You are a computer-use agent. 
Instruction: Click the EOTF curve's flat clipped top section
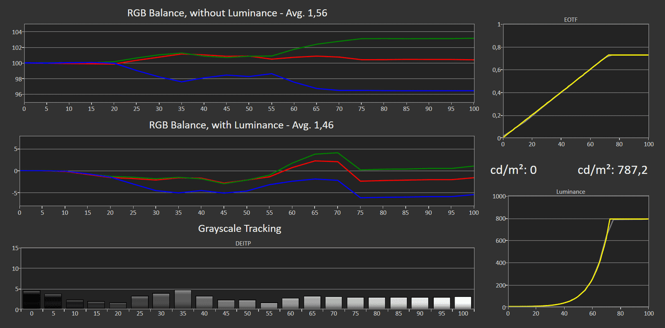point(629,55)
